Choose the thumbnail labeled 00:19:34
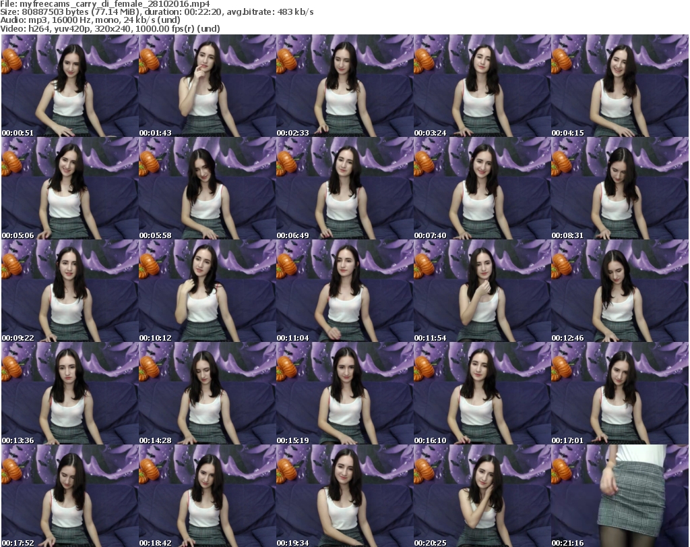Screen dimensions: 690x547 pyautogui.click(x=344, y=496)
